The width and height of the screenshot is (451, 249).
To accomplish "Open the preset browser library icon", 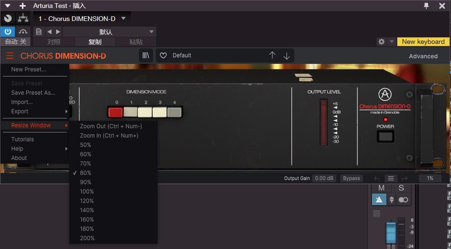I will tap(146, 55).
